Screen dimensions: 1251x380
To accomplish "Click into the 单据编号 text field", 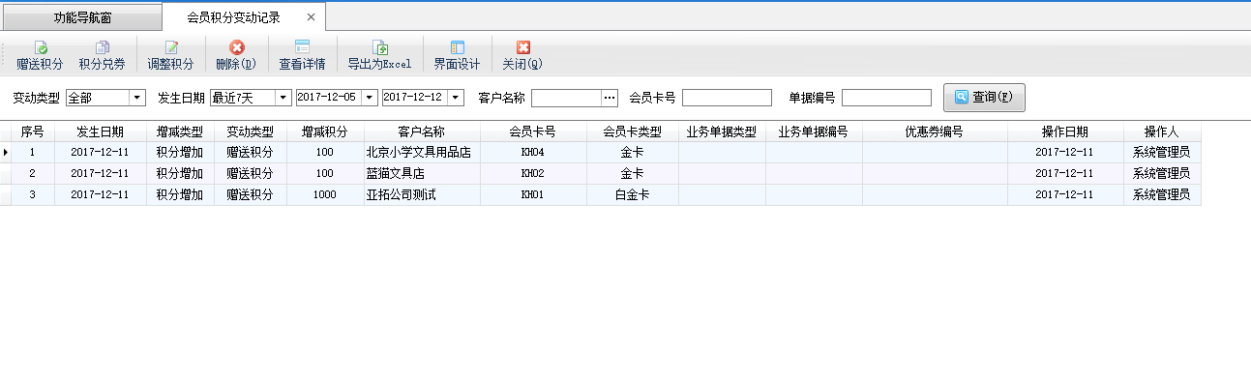I will [x=886, y=98].
